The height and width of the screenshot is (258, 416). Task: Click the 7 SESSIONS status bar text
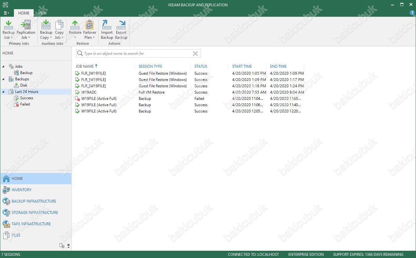[11, 255]
